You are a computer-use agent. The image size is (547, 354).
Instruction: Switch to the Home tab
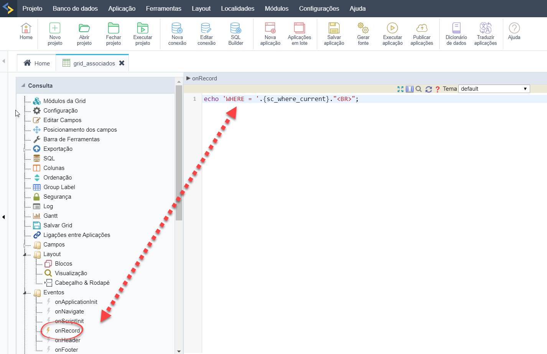37,63
